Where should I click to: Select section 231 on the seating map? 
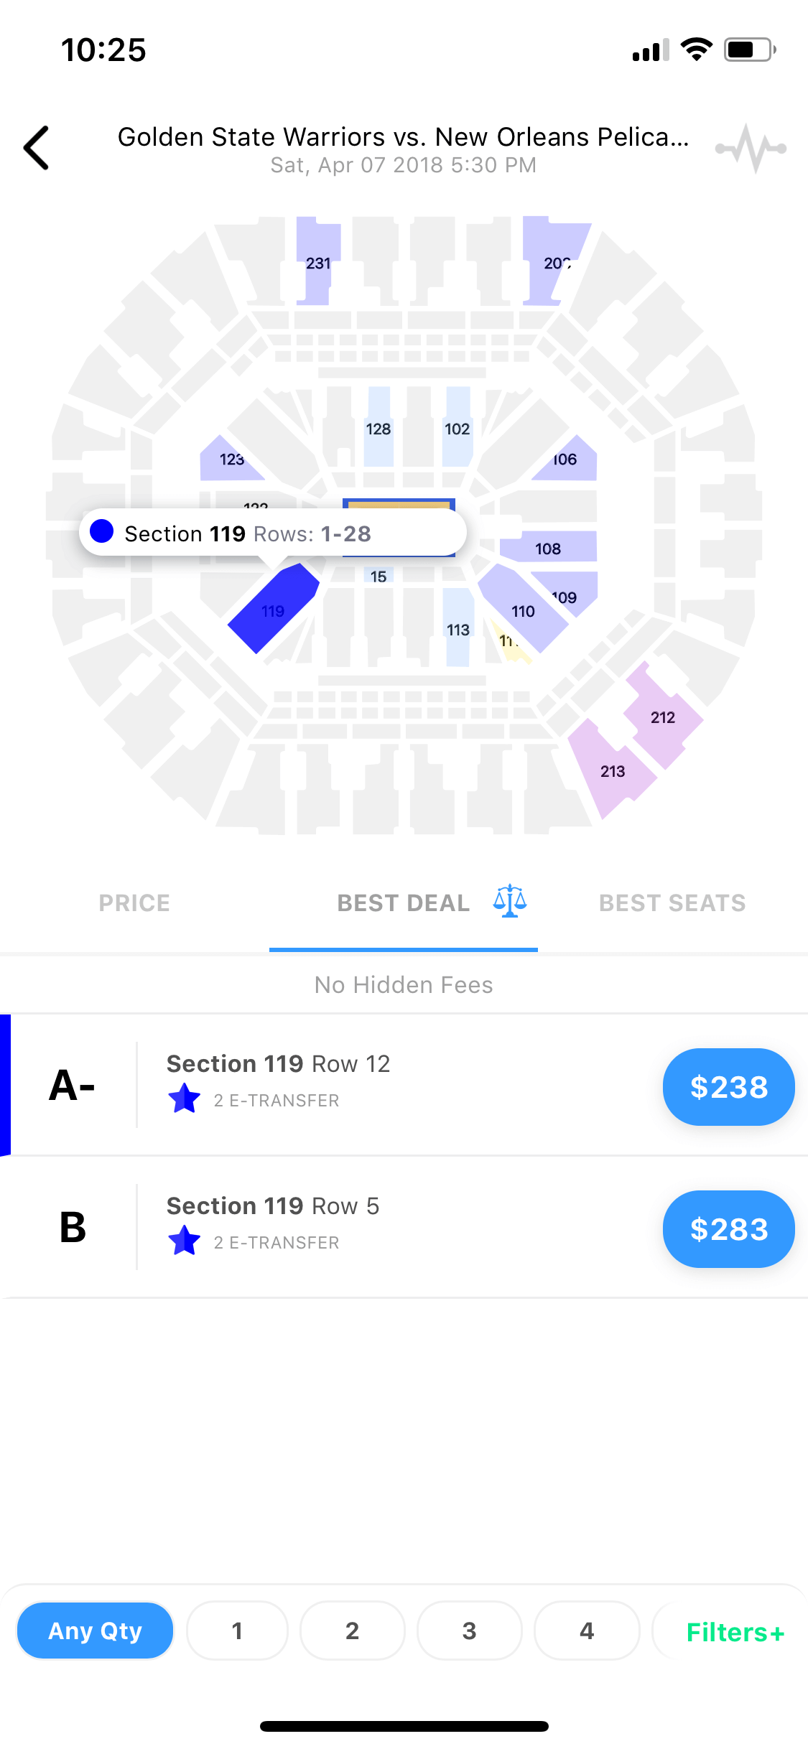coord(317,261)
